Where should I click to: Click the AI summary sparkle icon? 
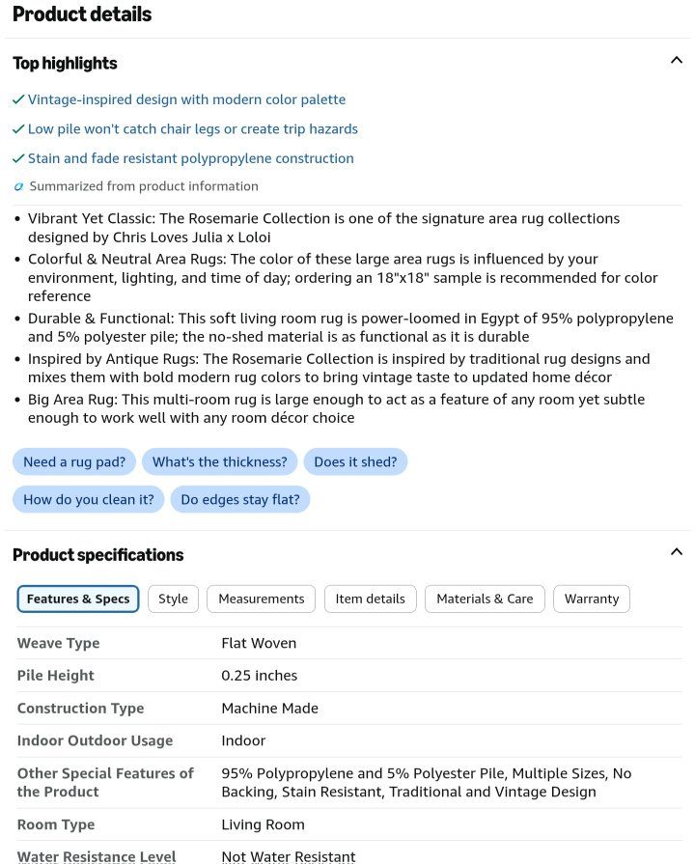tap(18, 186)
